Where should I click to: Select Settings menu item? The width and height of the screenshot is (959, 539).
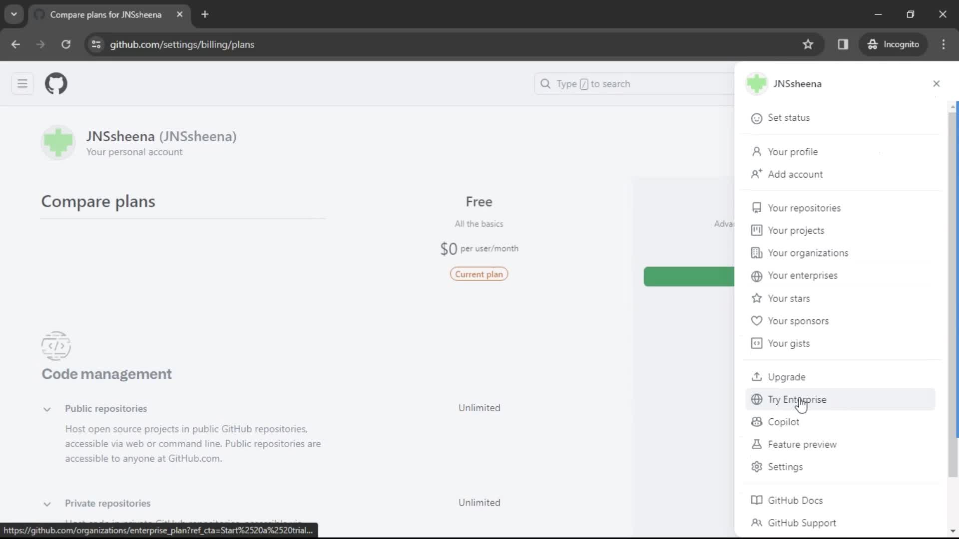click(x=785, y=467)
